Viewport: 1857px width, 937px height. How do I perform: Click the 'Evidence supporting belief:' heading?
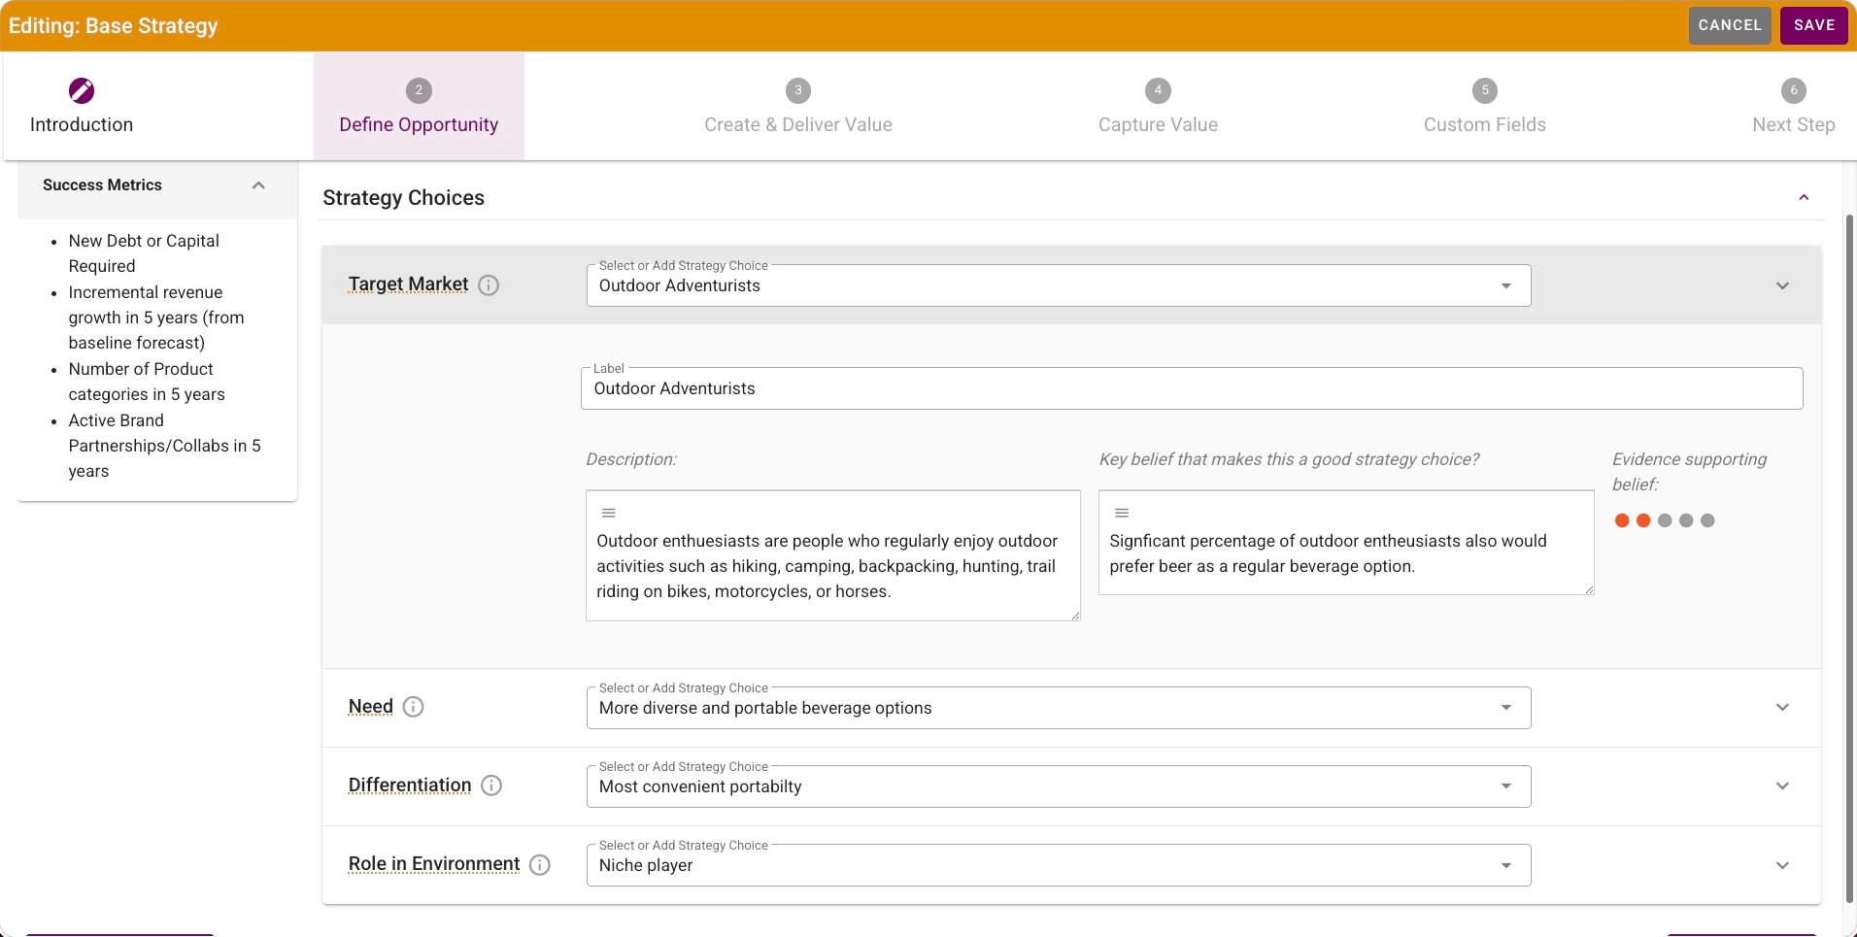coord(1689,472)
